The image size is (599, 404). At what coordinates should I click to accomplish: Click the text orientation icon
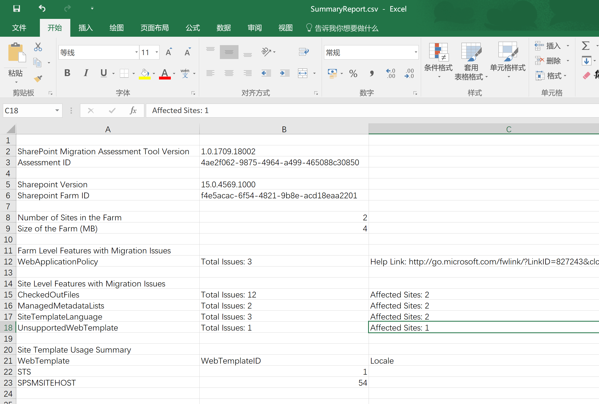pos(266,52)
